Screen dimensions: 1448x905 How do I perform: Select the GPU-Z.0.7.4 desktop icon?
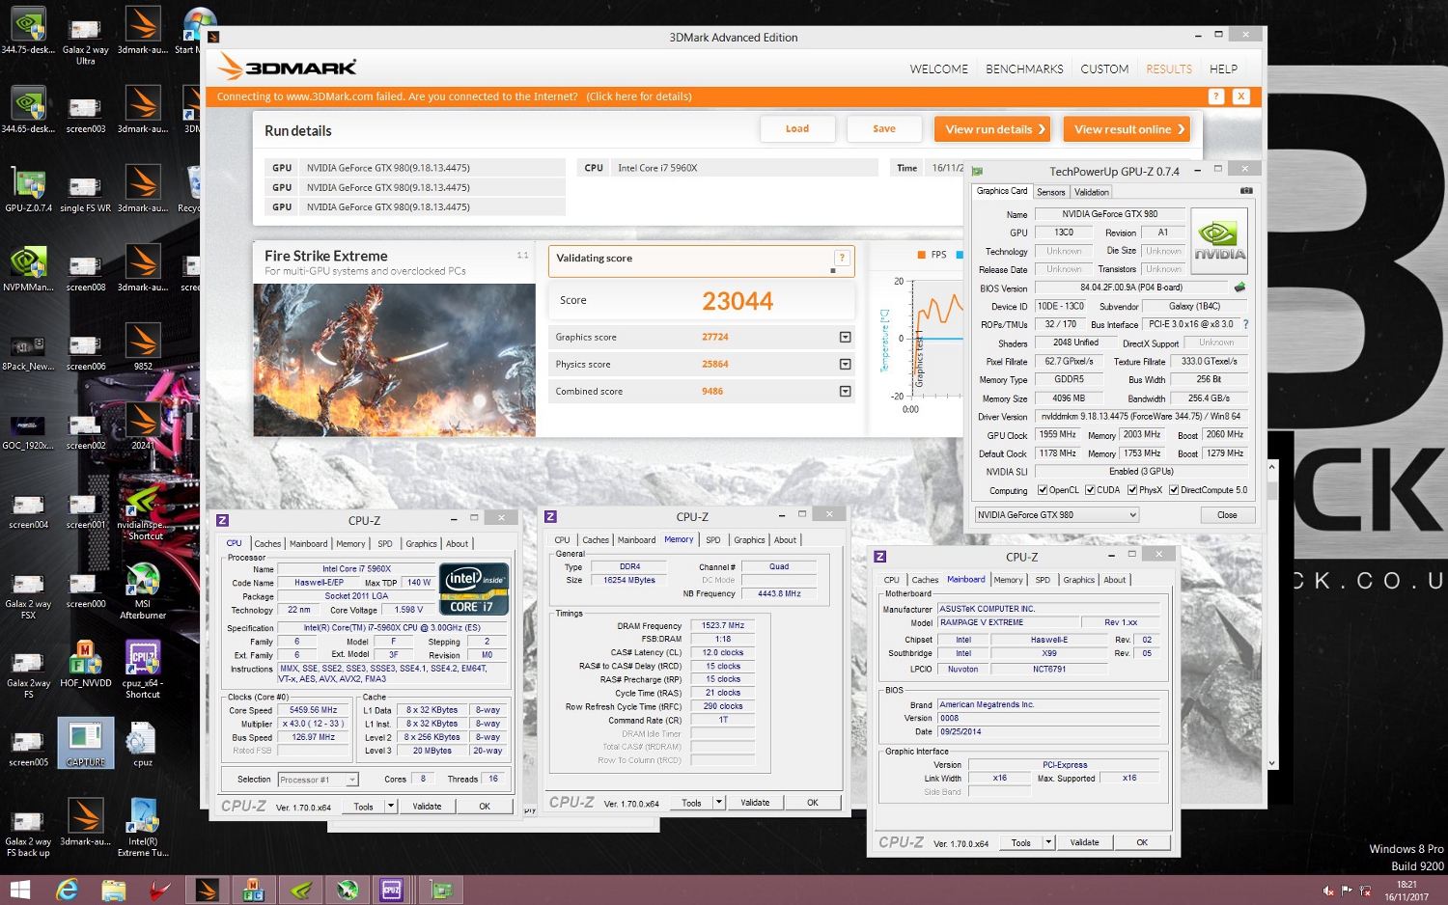28,190
